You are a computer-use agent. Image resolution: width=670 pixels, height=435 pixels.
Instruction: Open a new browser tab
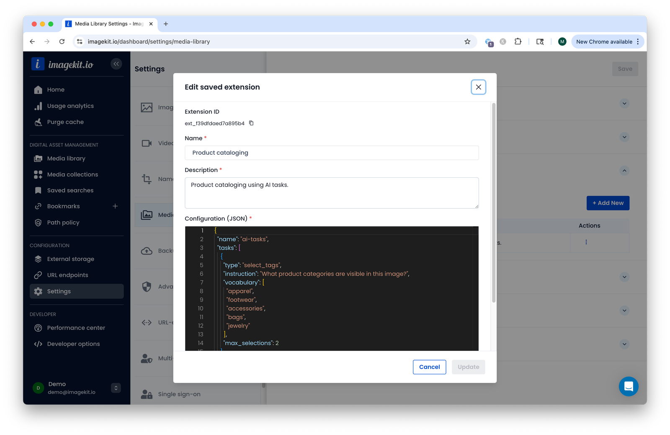tap(166, 24)
